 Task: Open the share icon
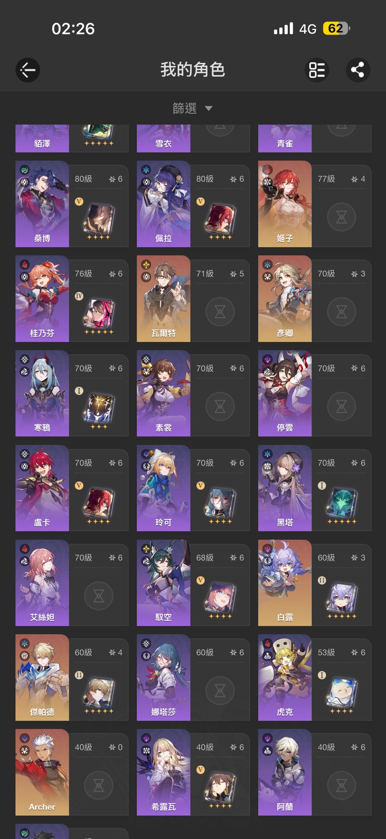click(358, 70)
